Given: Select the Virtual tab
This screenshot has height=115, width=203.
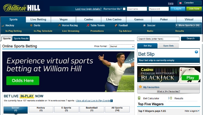Looking at the screenshot, I should [189, 19].
